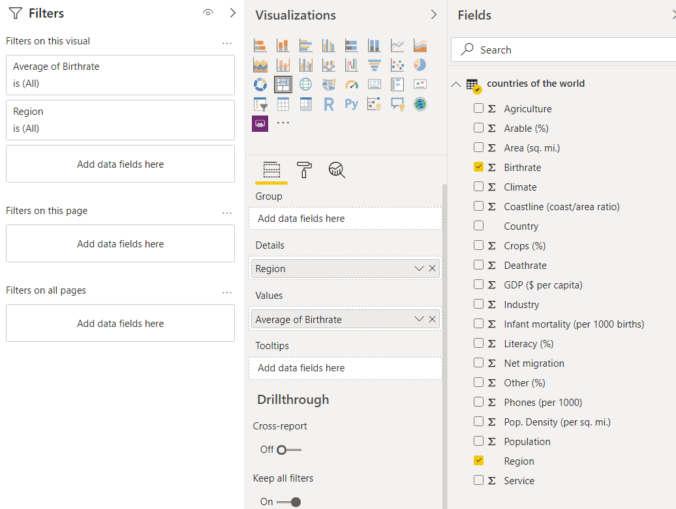676x509 pixels.
Task: Uncheck the Birthrate field
Action: tap(479, 167)
